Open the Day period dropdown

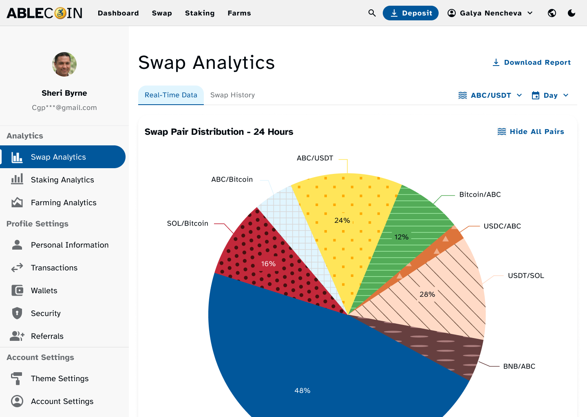click(550, 95)
